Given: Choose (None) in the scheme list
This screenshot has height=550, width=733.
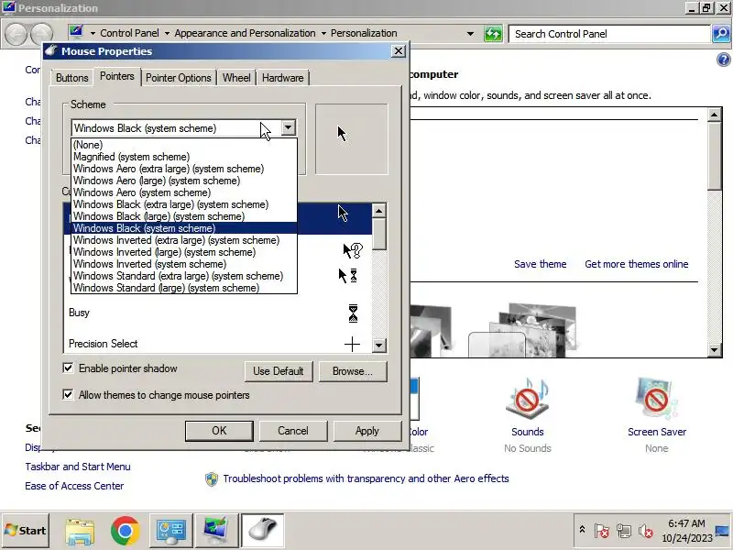Looking at the screenshot, I should pyautogui.click(x=184, y=145).
